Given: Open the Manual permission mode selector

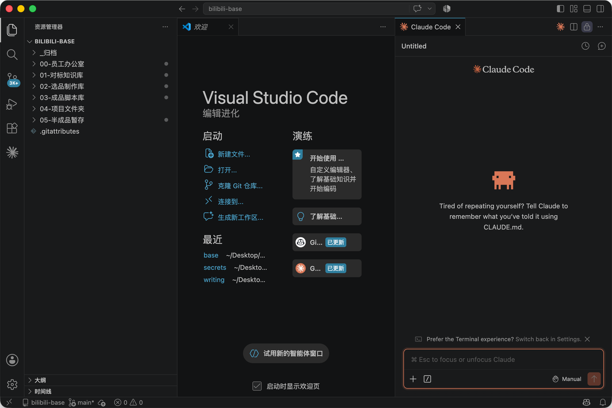Looking at the screenshot, I should (567, 379).
